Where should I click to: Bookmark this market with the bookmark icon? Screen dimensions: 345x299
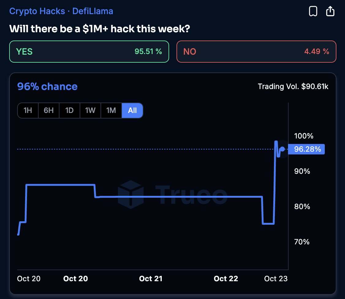(313, 11)
